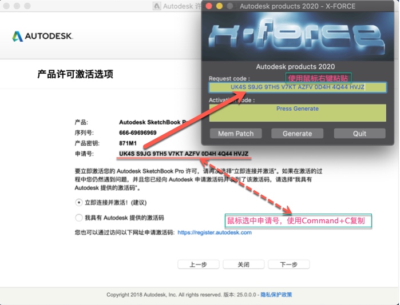The height and width of the screenshot is (305, 400).
Task: Click the product key 871M1
Action: pos(128,143)
